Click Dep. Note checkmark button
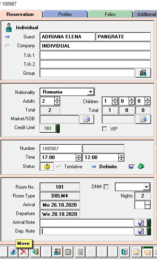This screenshot has height=259, width=157. pyautogui.click(x=141, y=231)
